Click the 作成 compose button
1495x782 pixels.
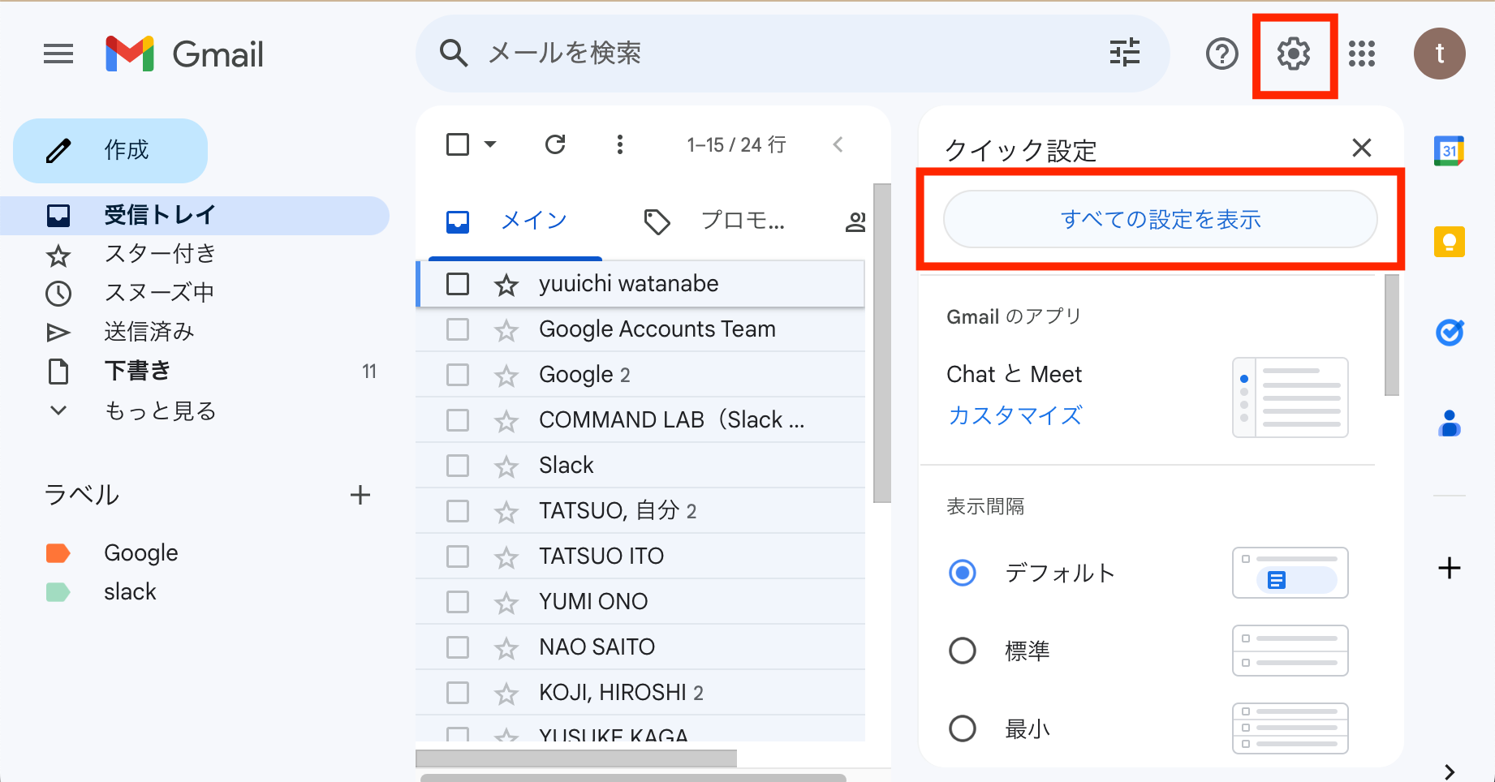(x=110, y=151)
